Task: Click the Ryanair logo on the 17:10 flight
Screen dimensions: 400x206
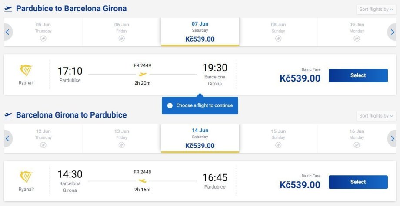Action: click(26, 71)
